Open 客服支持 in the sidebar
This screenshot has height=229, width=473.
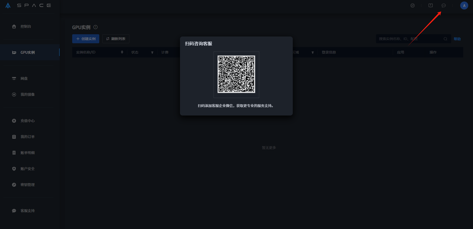coord(28,211)
